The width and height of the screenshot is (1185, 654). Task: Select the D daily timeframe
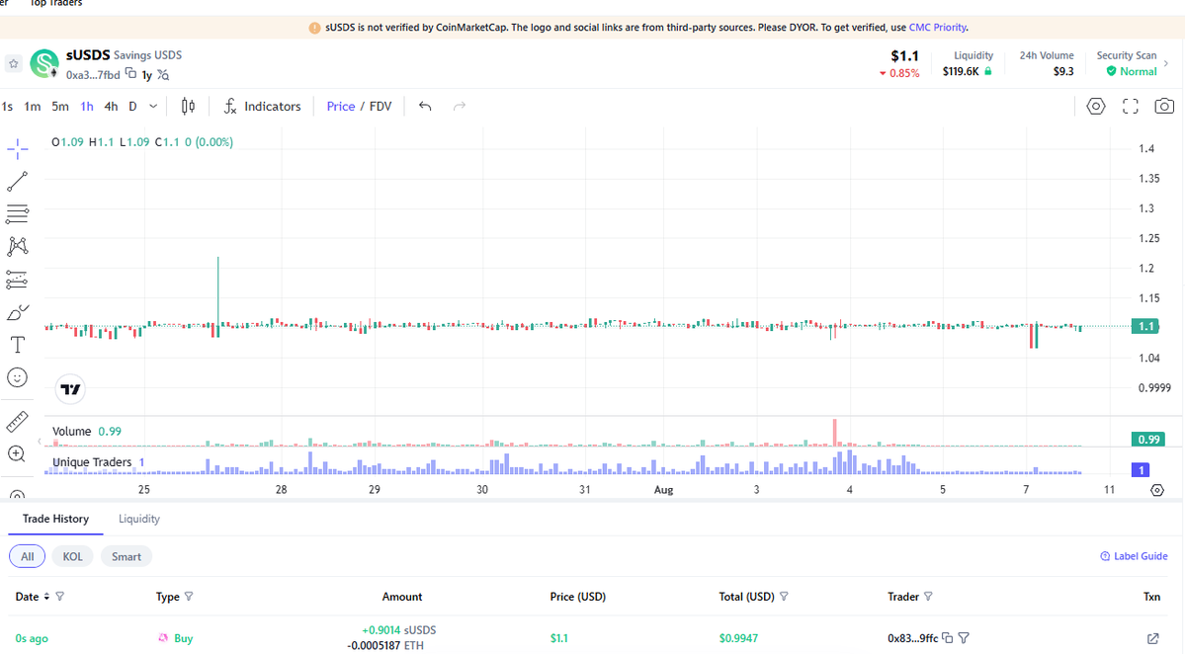pos(133,107)
